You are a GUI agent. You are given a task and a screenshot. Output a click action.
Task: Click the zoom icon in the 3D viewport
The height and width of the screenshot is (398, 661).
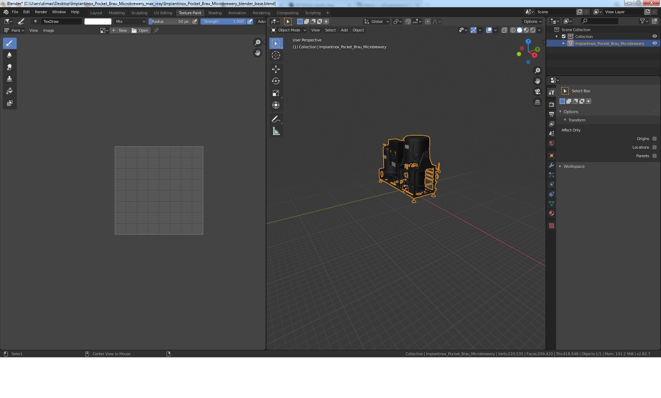[537, 70]
